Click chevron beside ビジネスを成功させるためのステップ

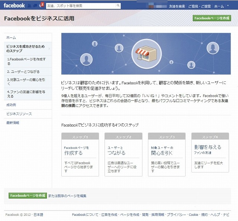click(x=49, y=49)
